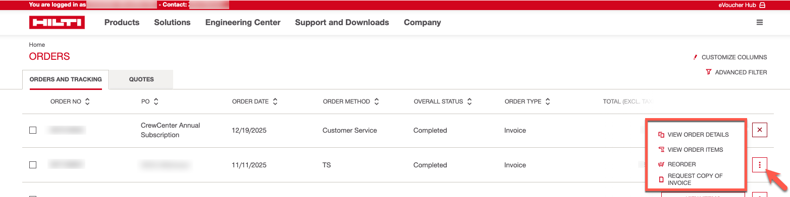The image size is (790, 197).
Task: Open the Company menu
Action: click(x=423, y=23)
